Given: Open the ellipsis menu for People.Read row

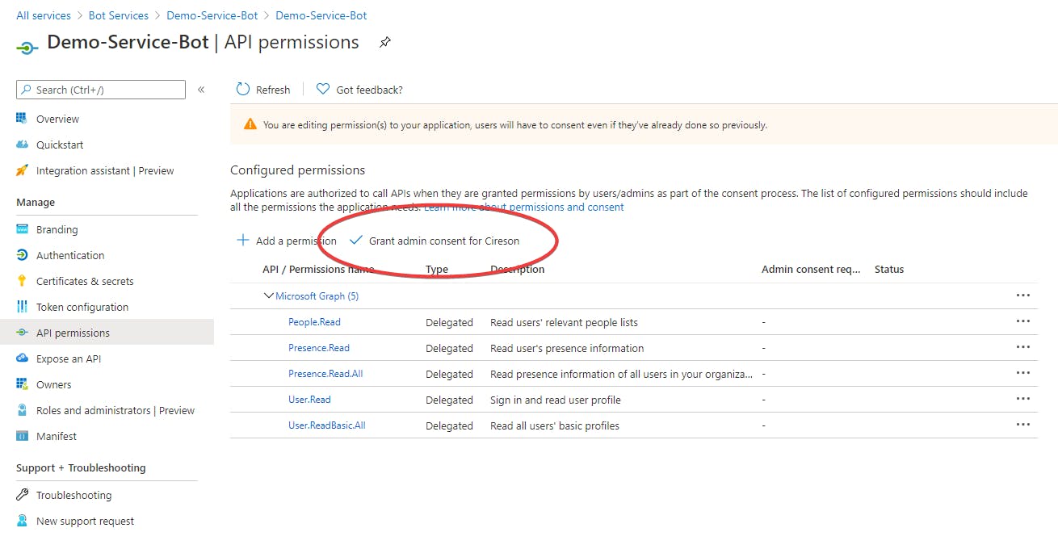Looking at the screenshot, I should pyautogui.click(x=1023, y=321).
